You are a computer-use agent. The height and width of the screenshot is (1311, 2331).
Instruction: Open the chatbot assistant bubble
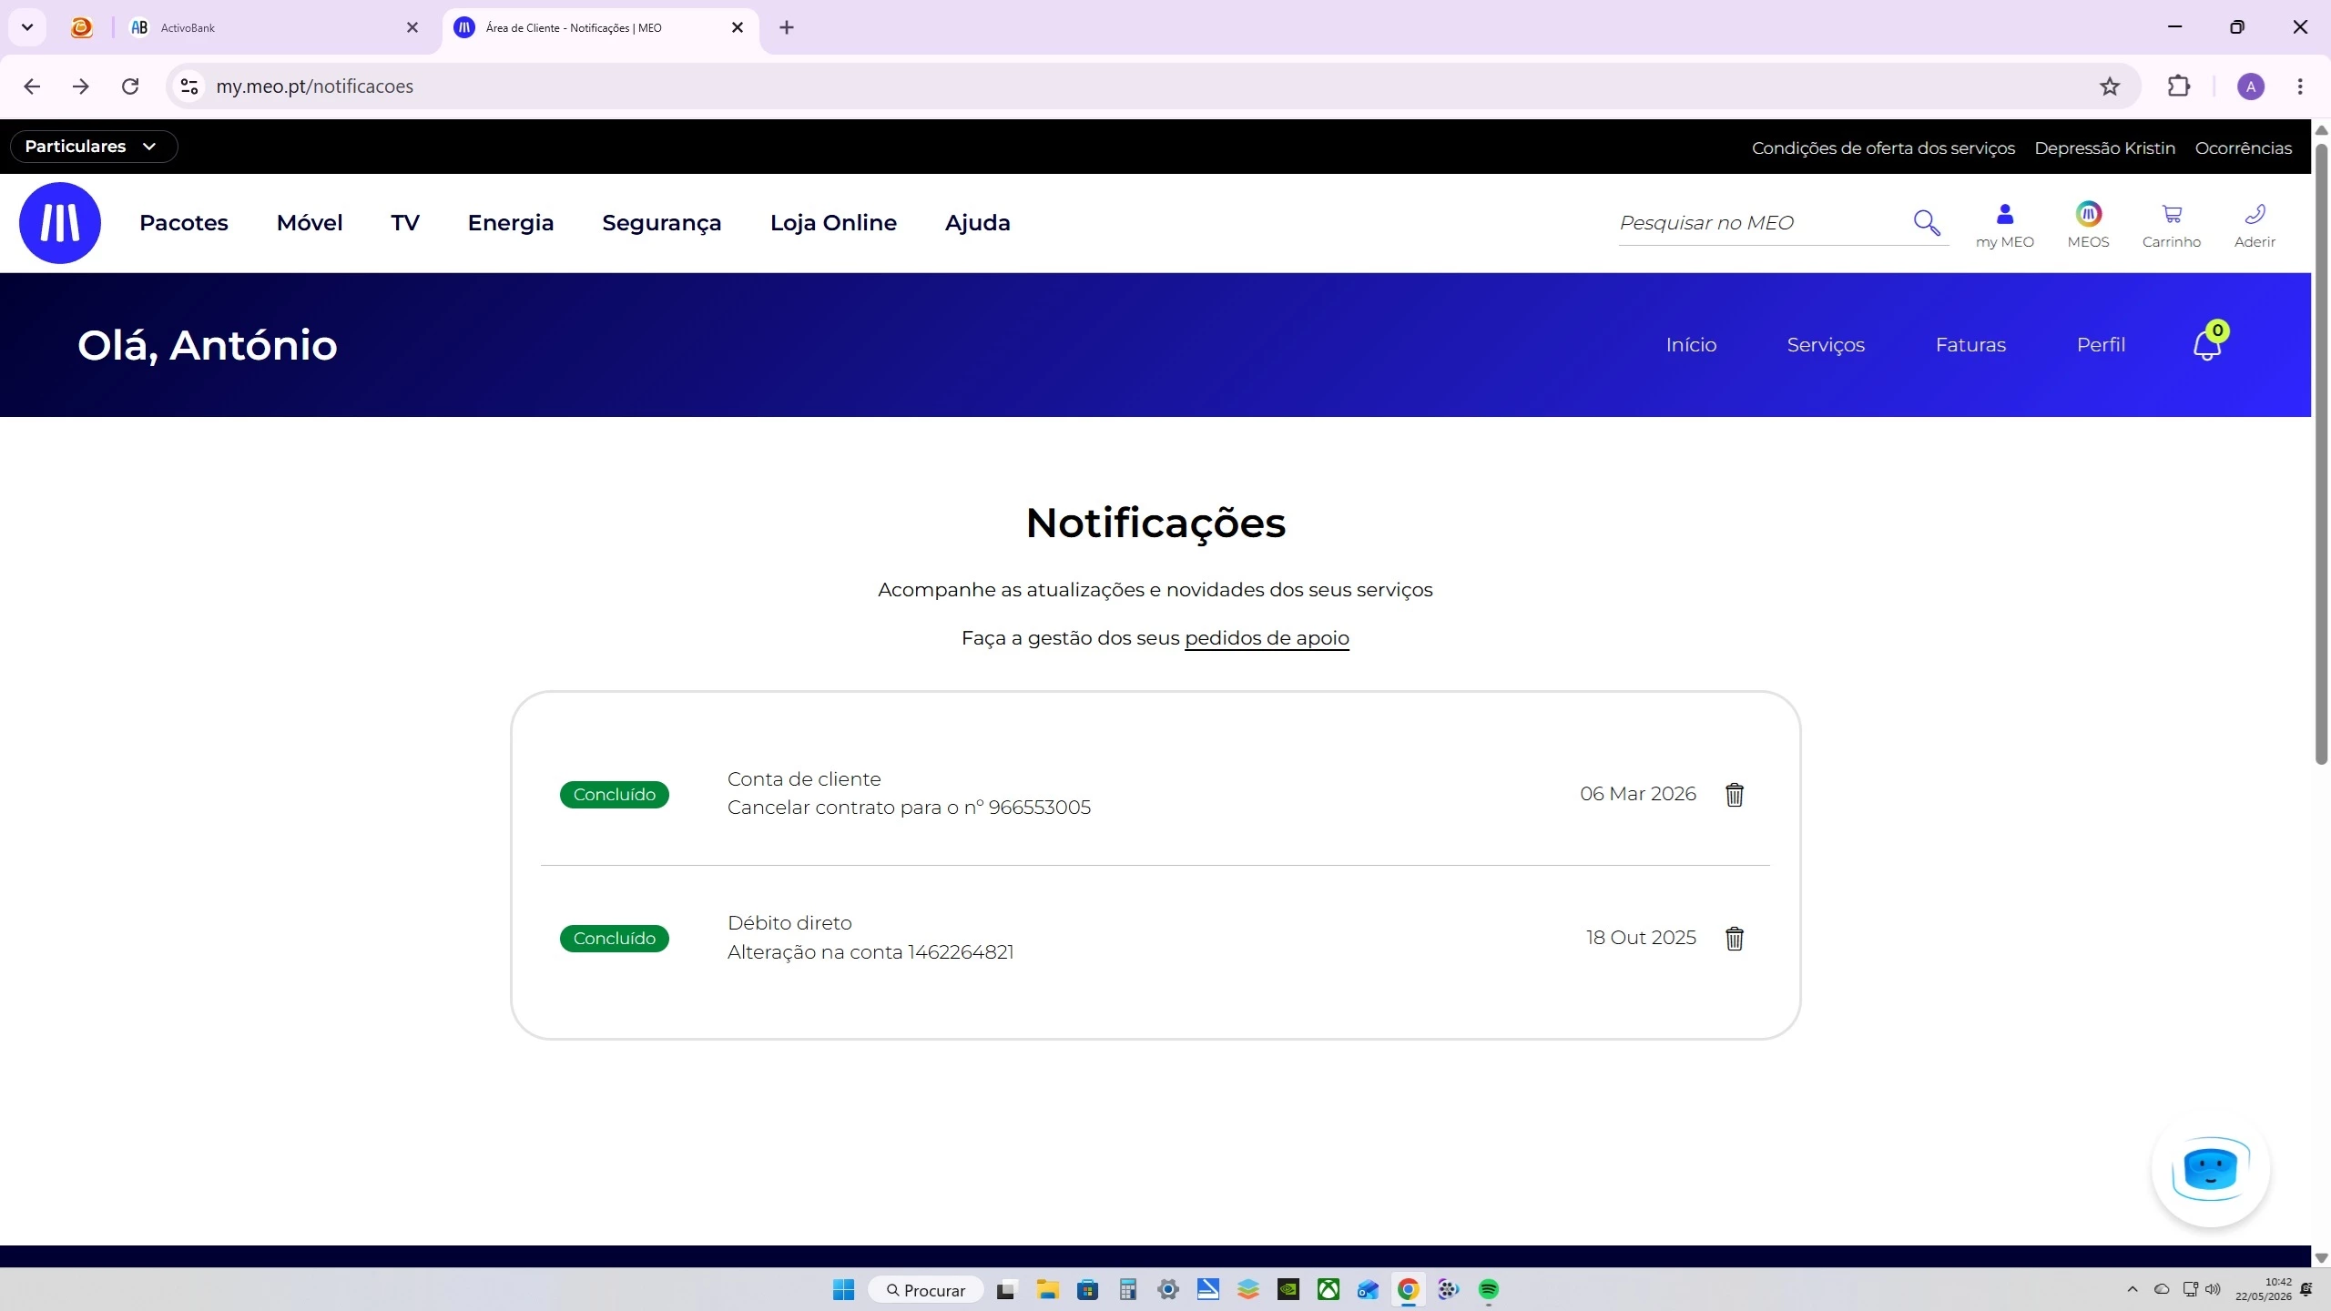coord(2210,1169)
